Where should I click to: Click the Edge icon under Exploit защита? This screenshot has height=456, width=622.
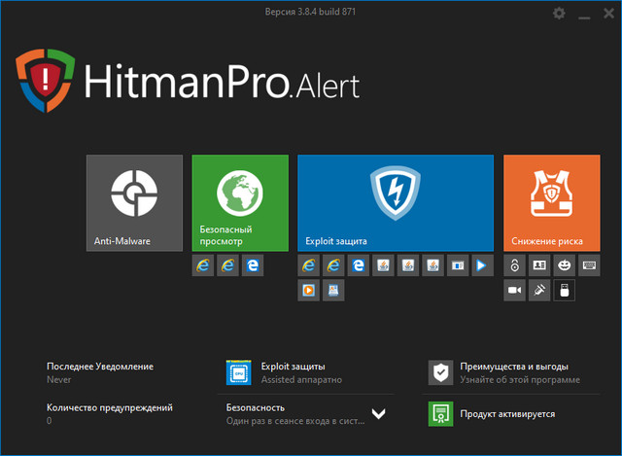[x=359, y=265]
